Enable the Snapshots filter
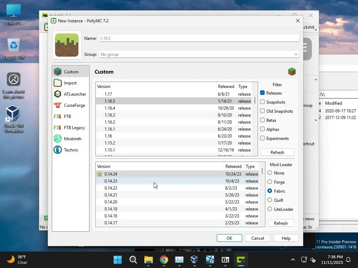 [x=262, y=102]
